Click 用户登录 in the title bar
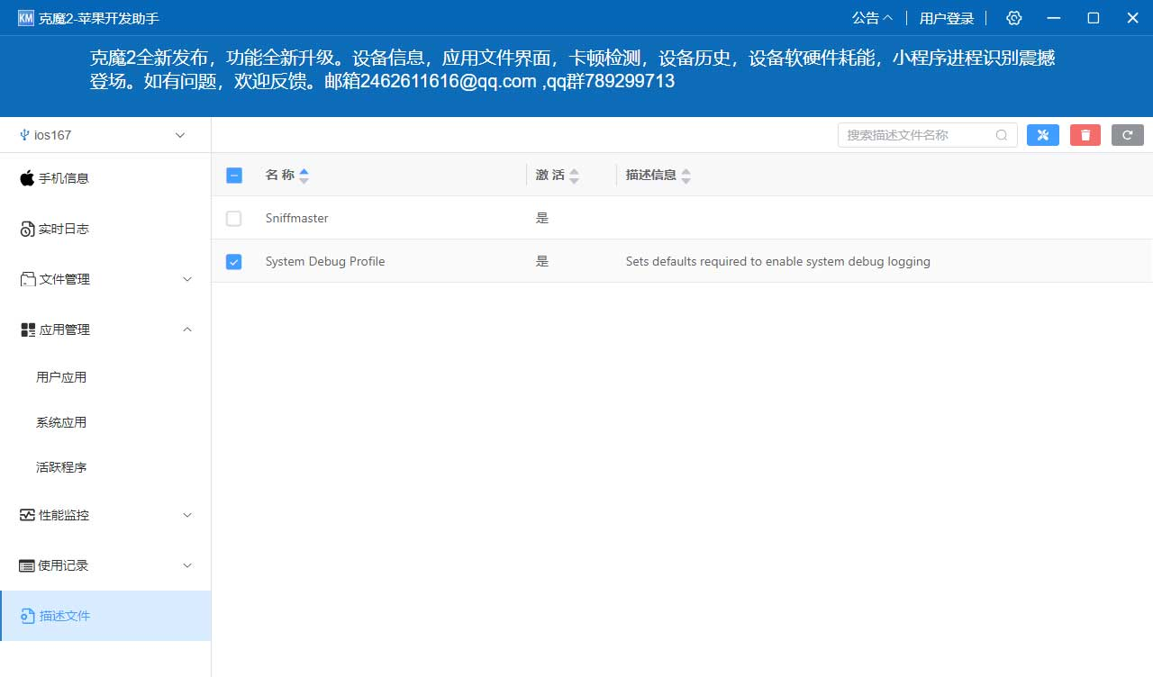This screenshot has height=677, width=1153. pyautogui.click(x=947, y=18)
